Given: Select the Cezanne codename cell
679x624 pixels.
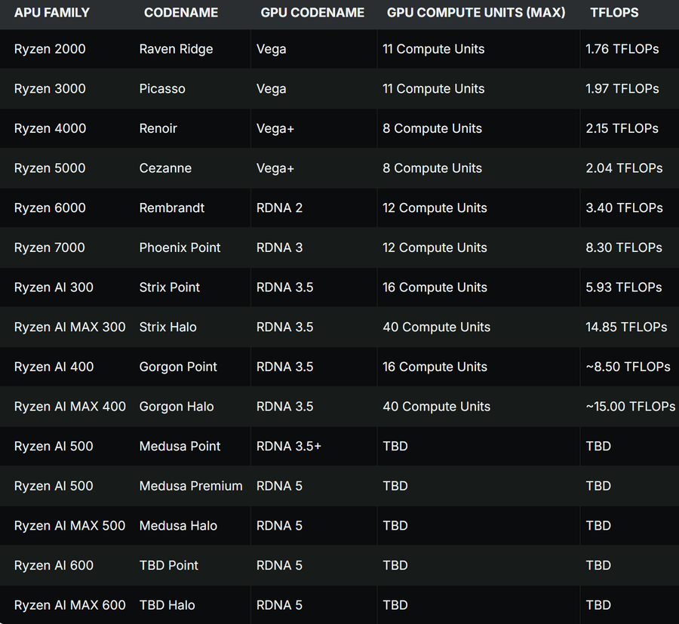Looking at the screenshot, I should tap(165, 168).
